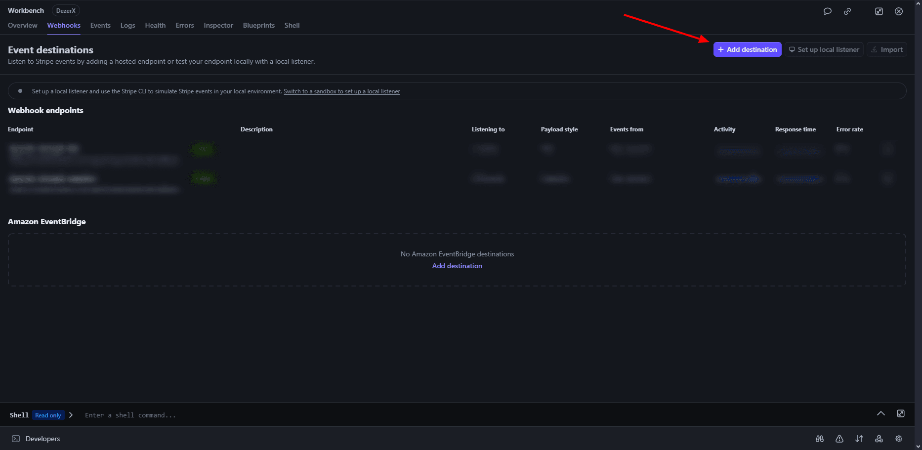Switch to the Logs tab
922x450 pixels.
(127, 25)
